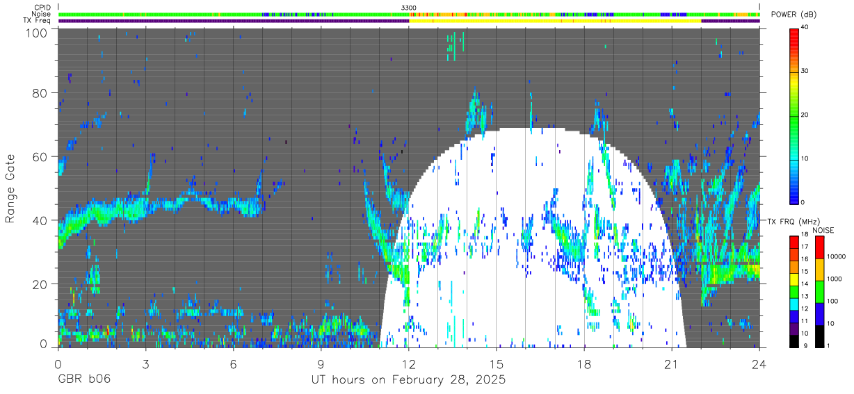Click the TX FRQ (MHz) legend title
854x394 pixels.
(x=792, y=222)
